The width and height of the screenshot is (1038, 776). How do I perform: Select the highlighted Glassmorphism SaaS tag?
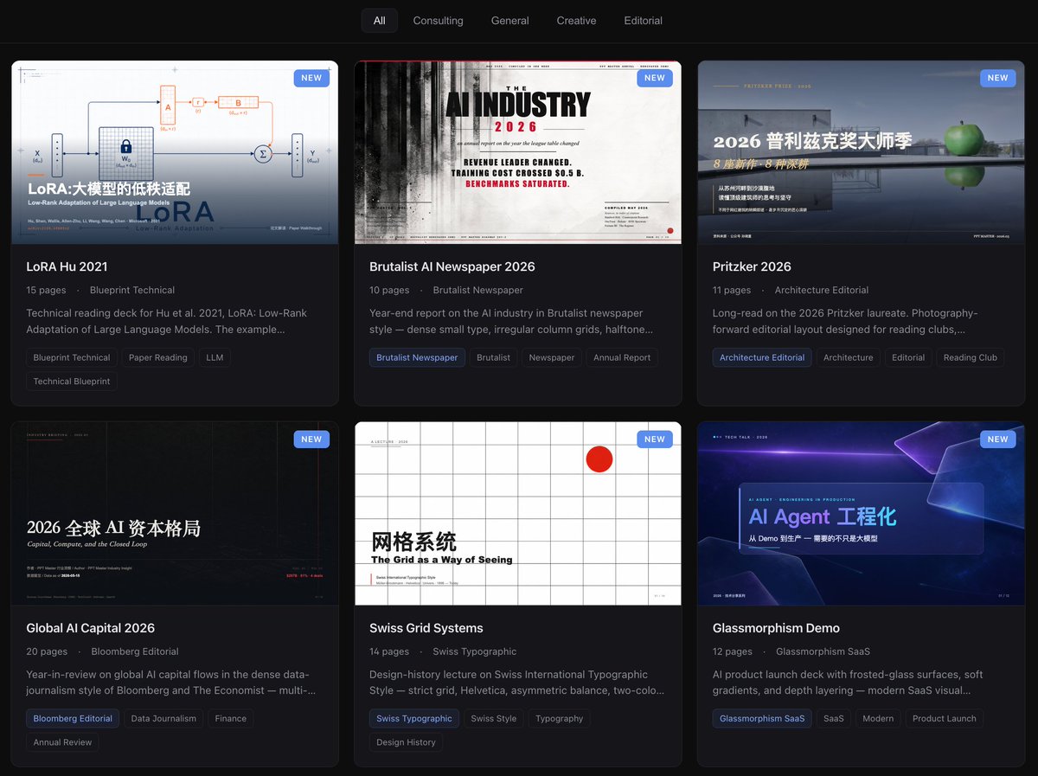[x=762, y=718]
